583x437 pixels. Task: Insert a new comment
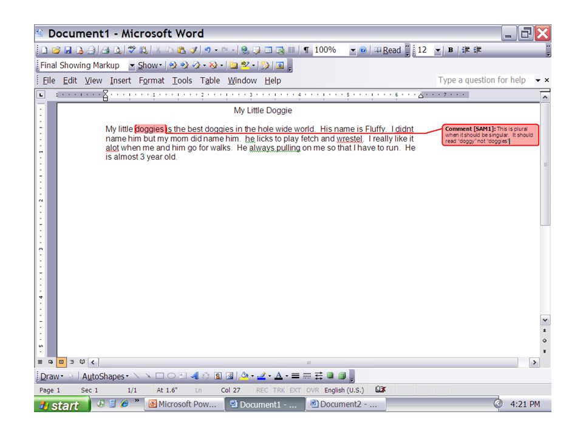(233, 66)
